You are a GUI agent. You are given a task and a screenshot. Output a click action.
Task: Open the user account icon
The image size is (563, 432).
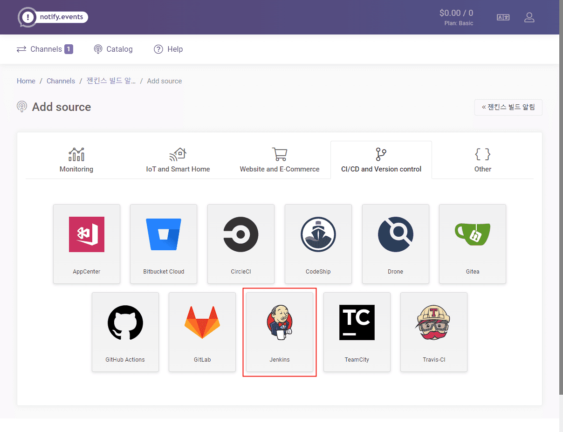pos(529,17)
